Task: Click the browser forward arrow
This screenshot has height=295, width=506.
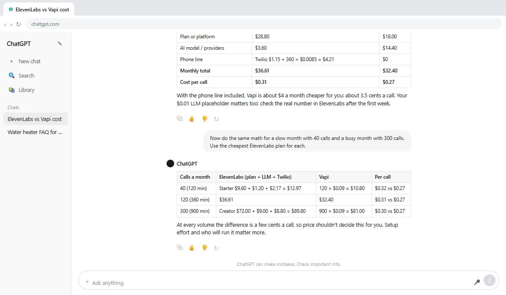Action: [x=11, y=24]
